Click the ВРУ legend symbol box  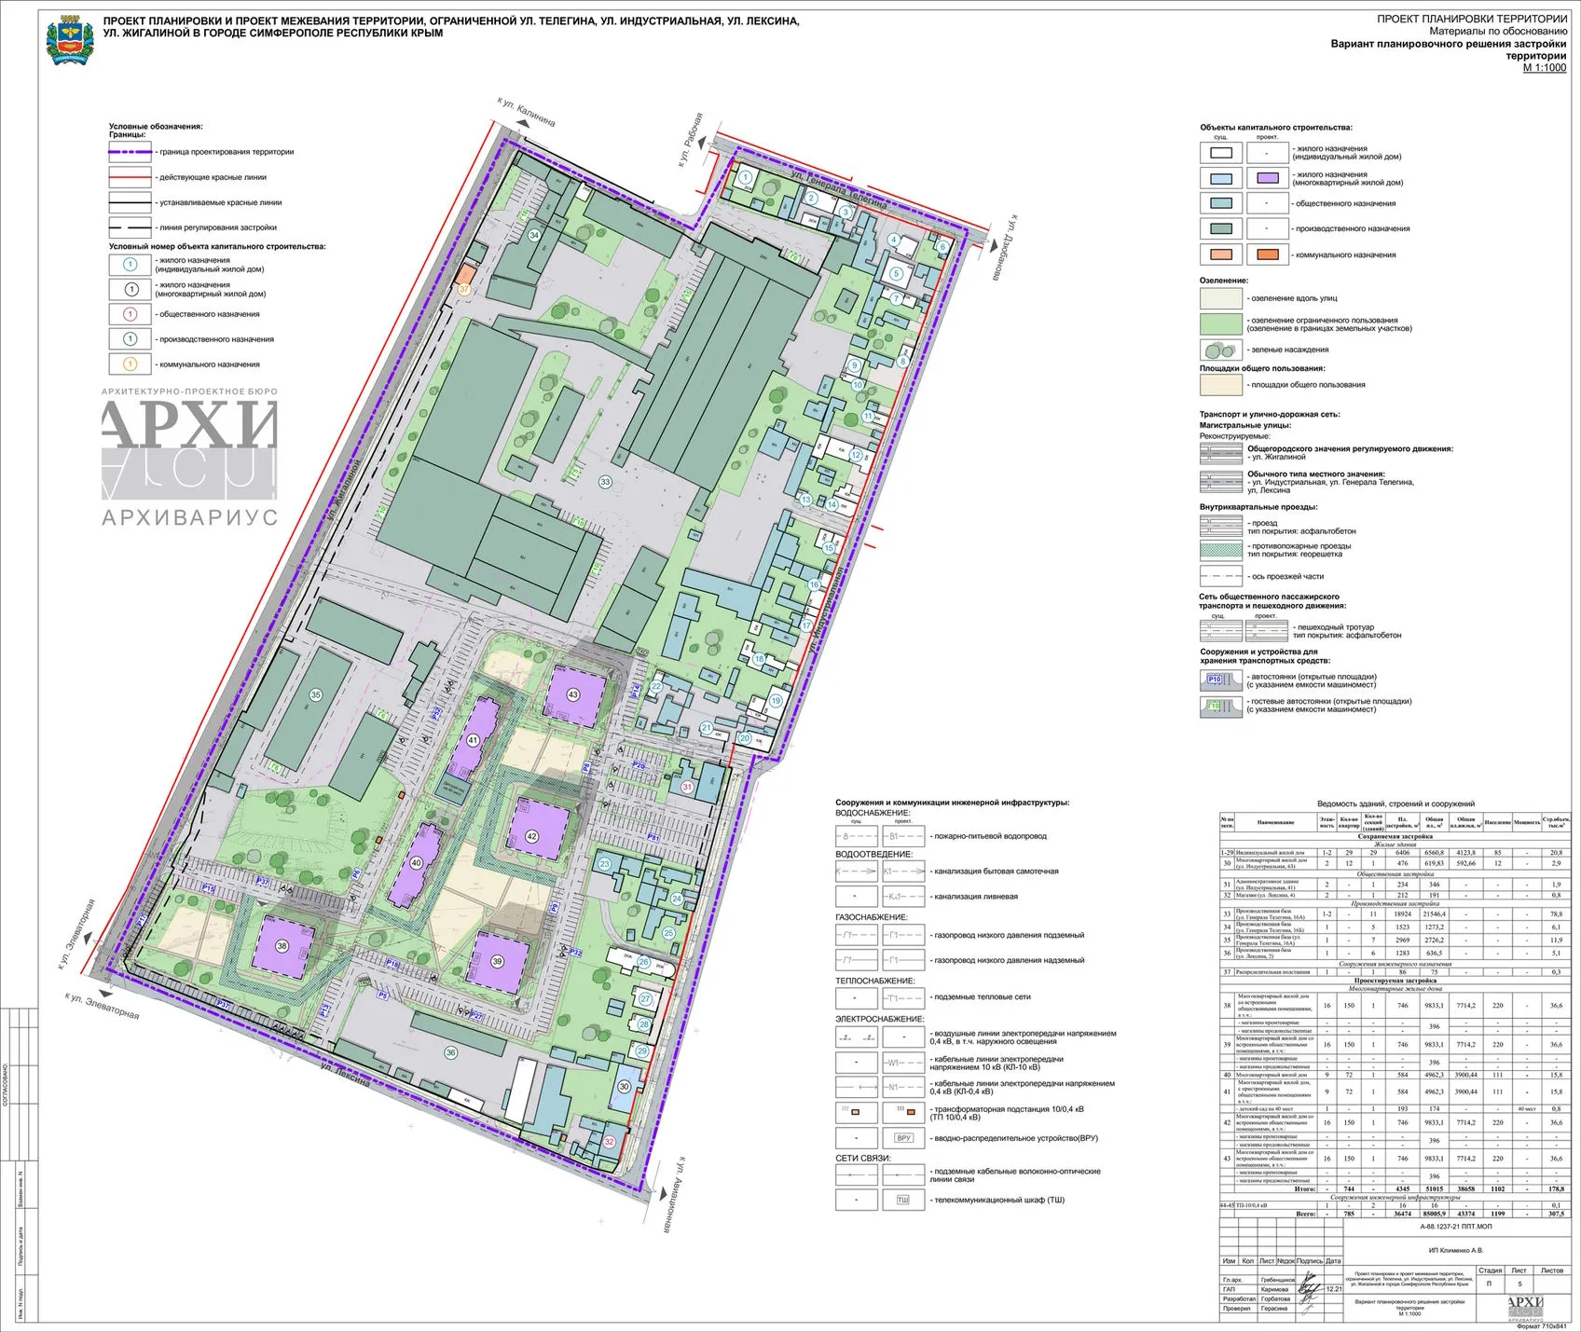coord(903,1138)
